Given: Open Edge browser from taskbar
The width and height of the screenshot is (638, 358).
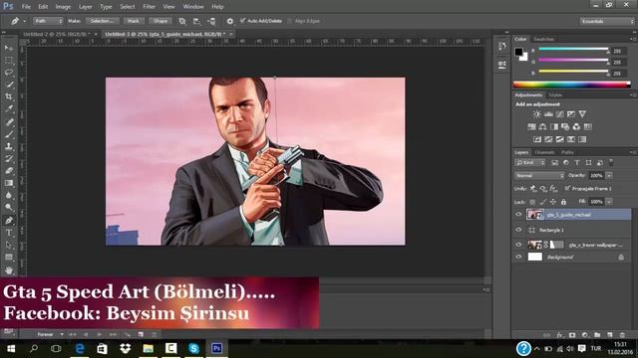Looking at the screenshot, I should pos(80,348).
